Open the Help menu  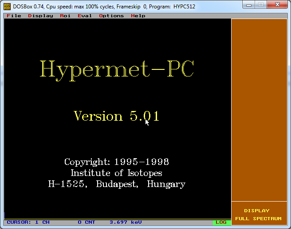tap(138, 16)
